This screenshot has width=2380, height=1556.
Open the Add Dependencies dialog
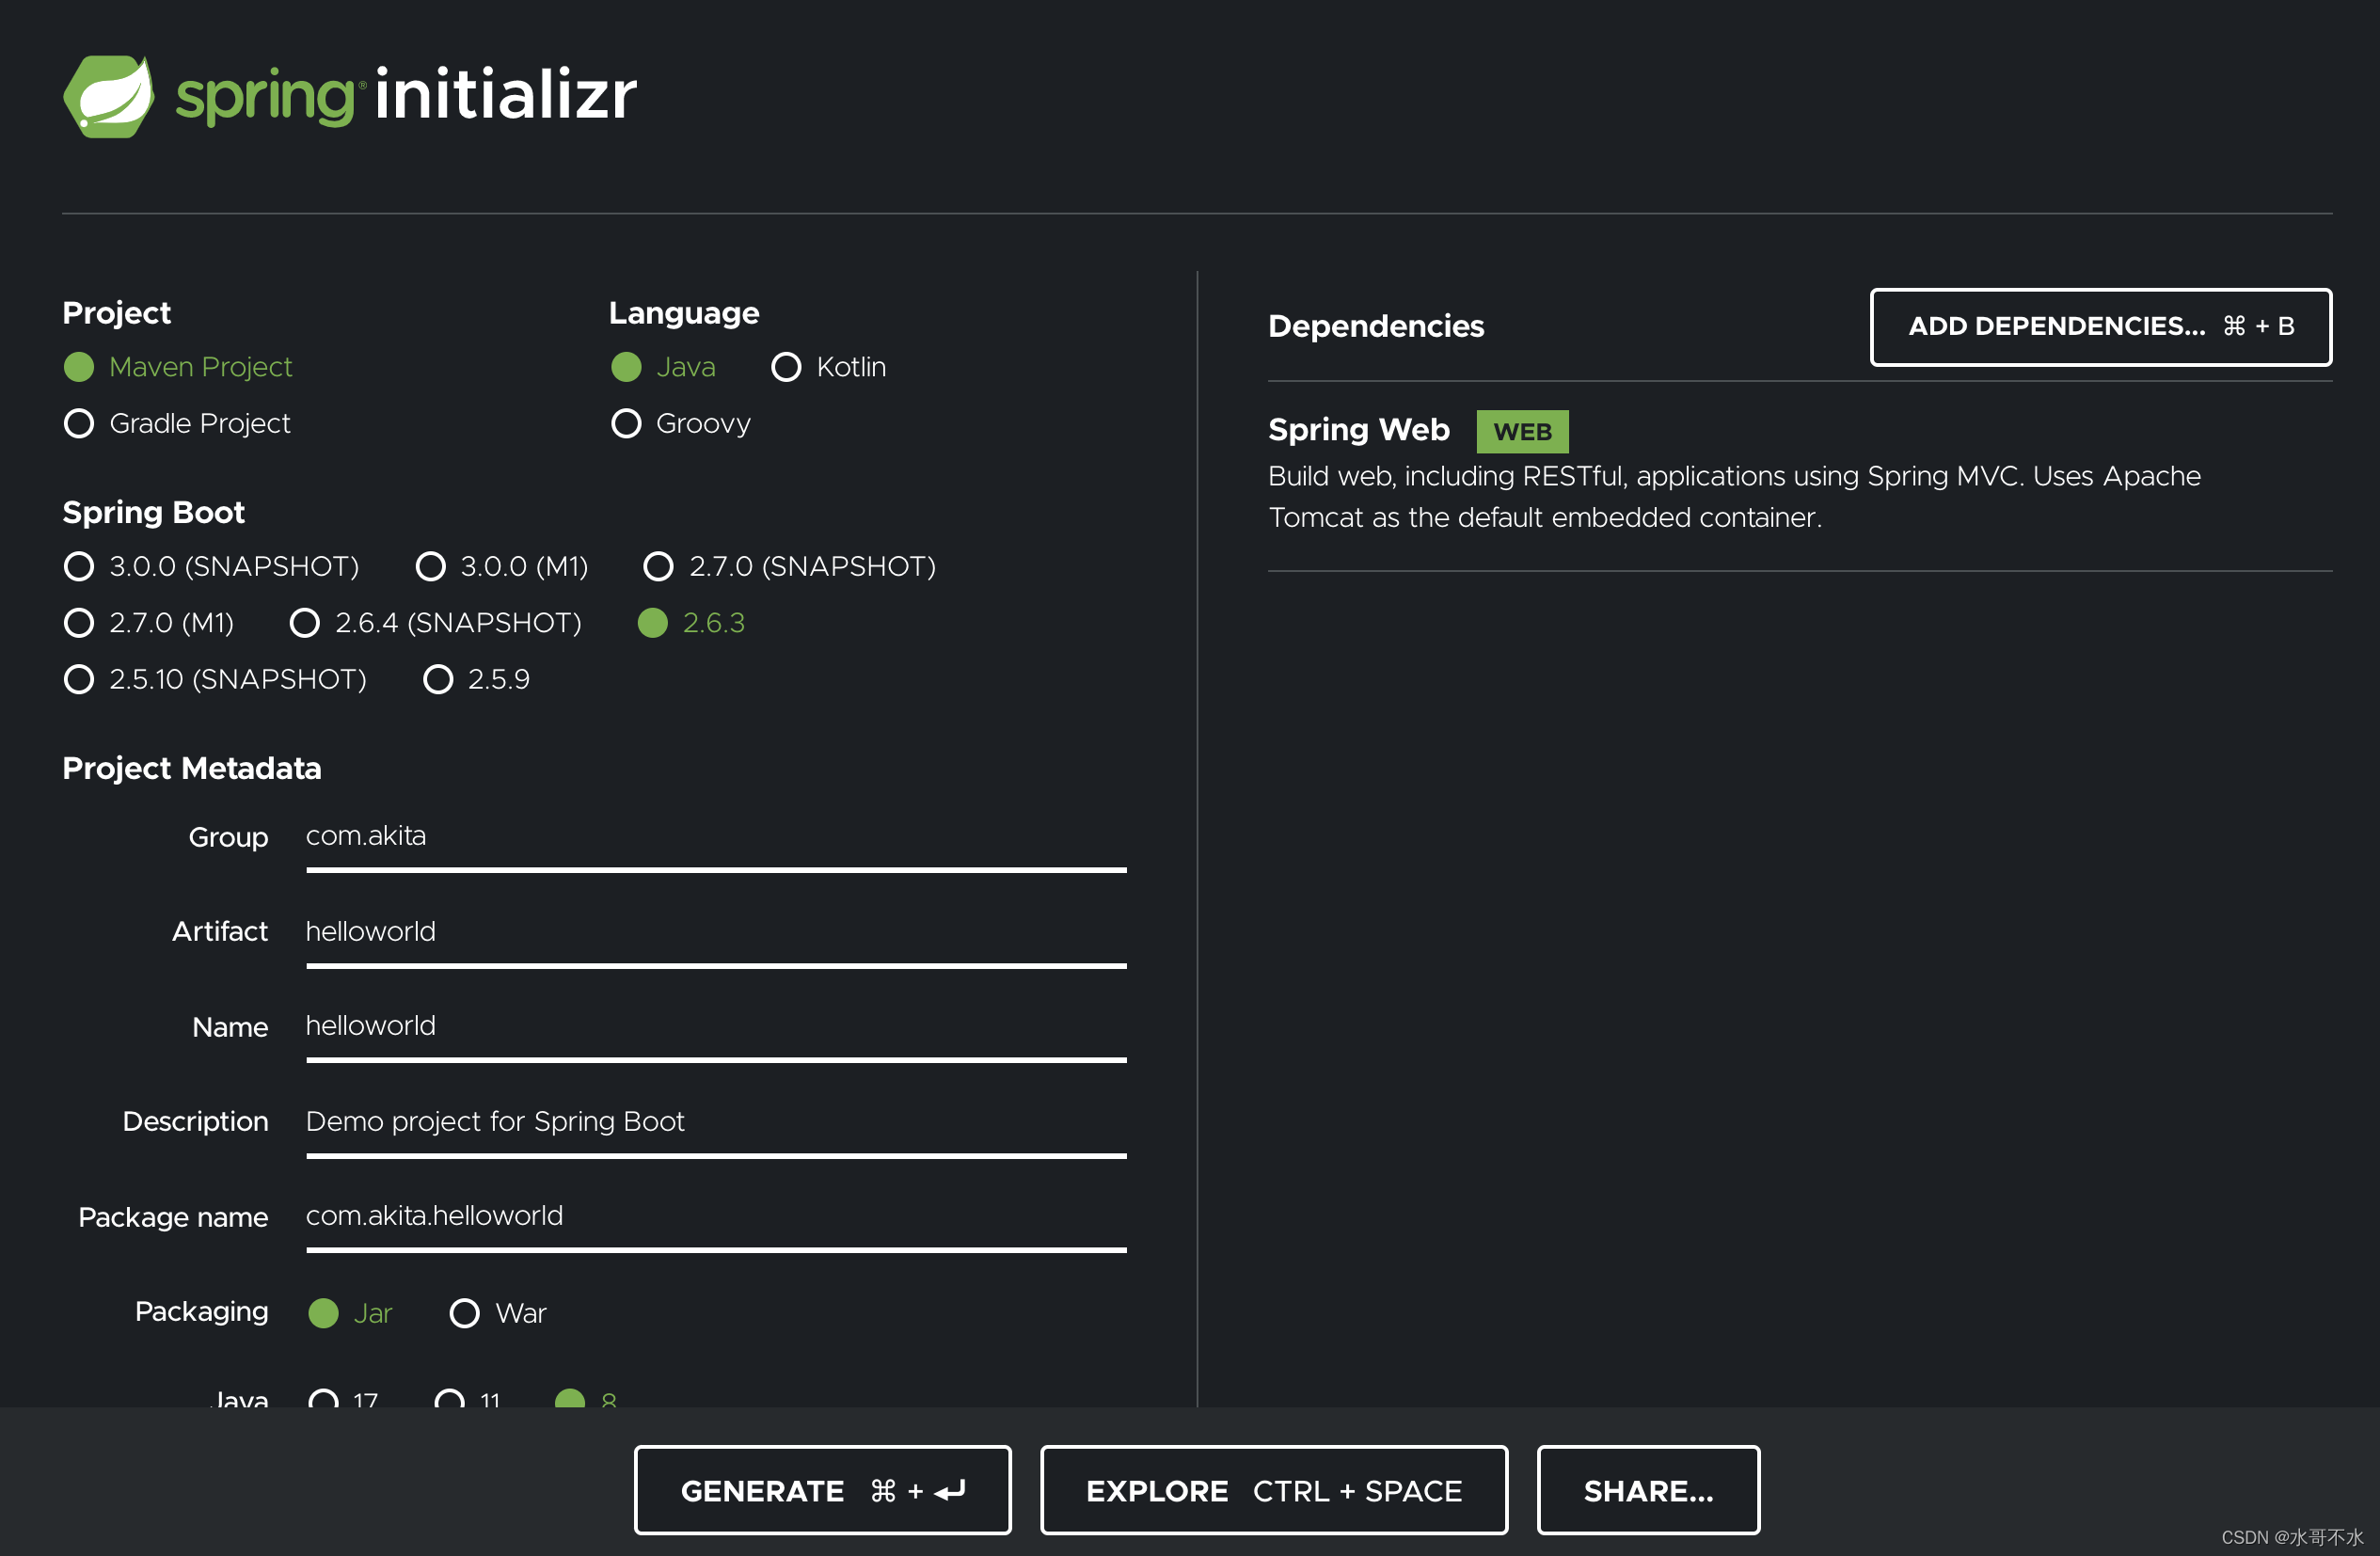2101,327
